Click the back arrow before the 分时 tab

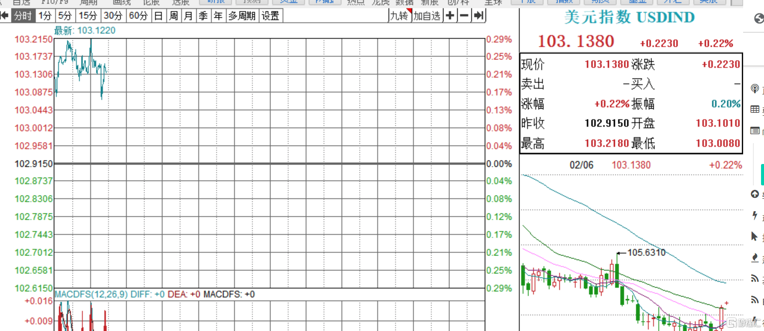[4, 16]
